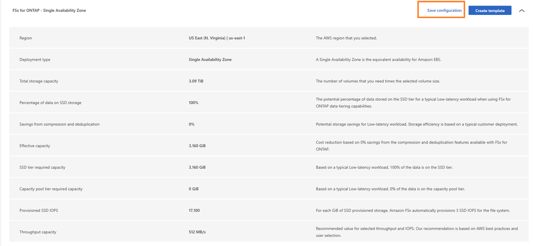Click the Single Availability Zone deployment value
Screen dimensions: 533x246
[x=210, y=60]
